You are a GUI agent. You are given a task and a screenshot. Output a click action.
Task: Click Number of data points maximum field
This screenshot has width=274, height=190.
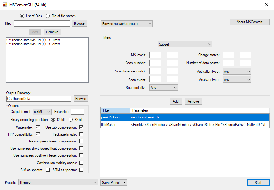tap(246, 63)
